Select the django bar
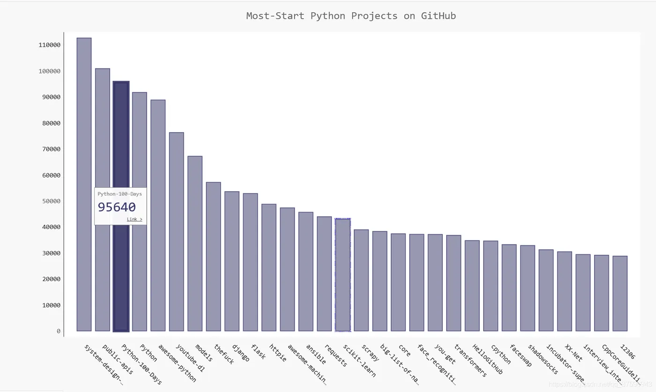 pyautogui.click(x=232, y=261)
